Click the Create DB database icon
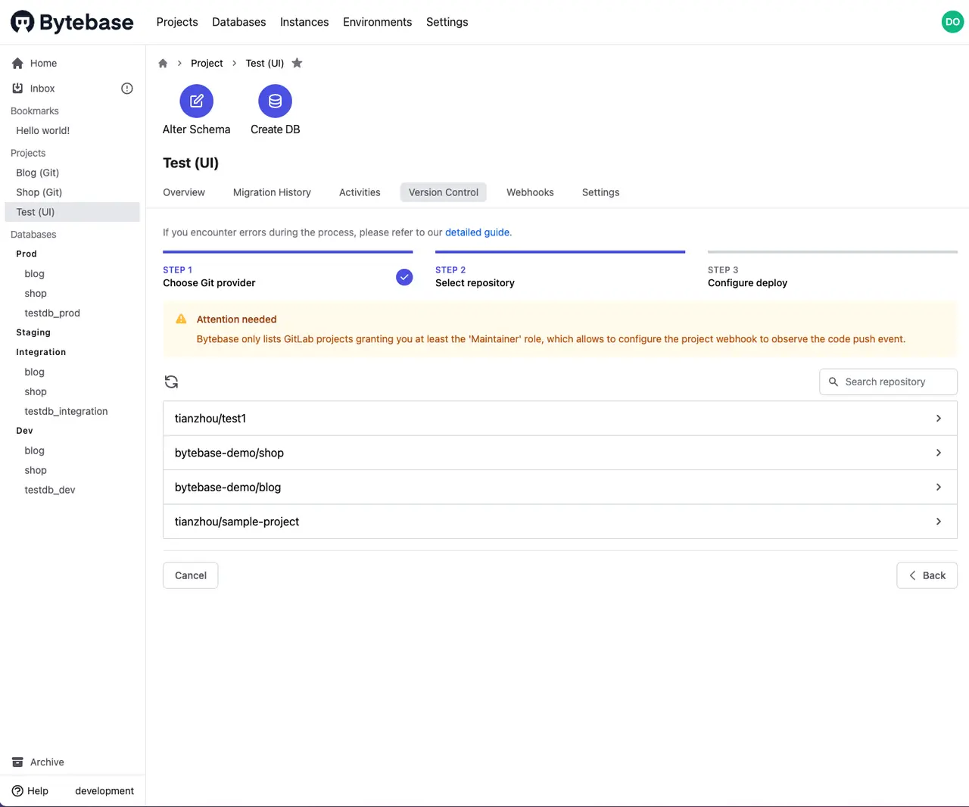The width and height of the screenshot is (969, 807). pos(275,101)
